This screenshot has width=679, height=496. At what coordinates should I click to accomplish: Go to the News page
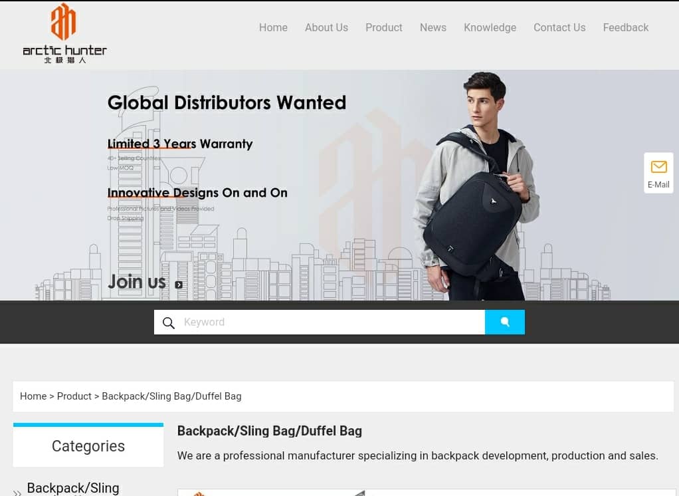coord(433,27)
